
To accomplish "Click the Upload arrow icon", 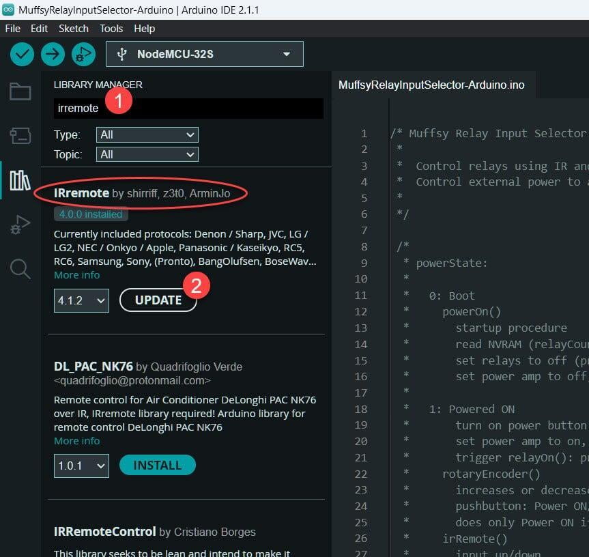I will [x=53, y=55].
